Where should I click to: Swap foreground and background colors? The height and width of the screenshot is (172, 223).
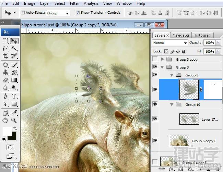pyautogui.click(x=15, y=128)
